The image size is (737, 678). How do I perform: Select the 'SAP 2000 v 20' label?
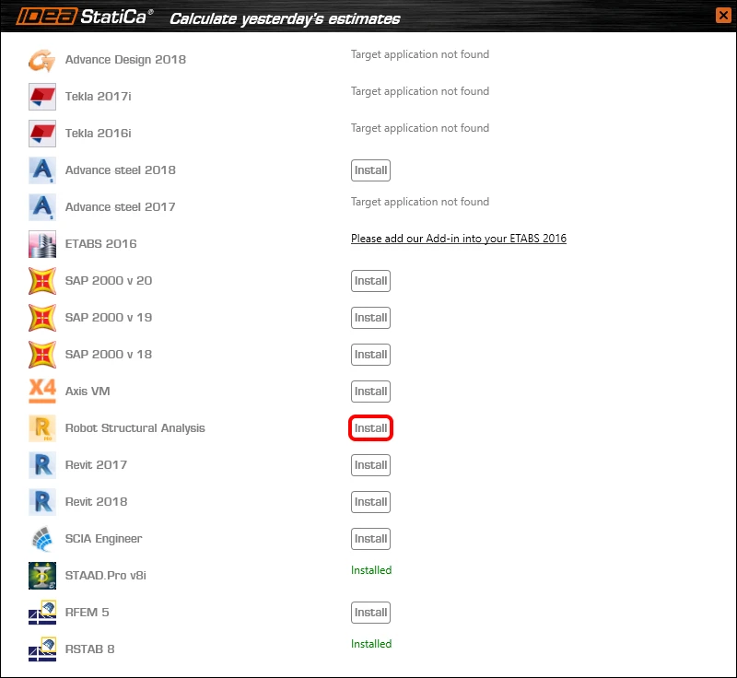pyautogui.click(x=109, y=280)
